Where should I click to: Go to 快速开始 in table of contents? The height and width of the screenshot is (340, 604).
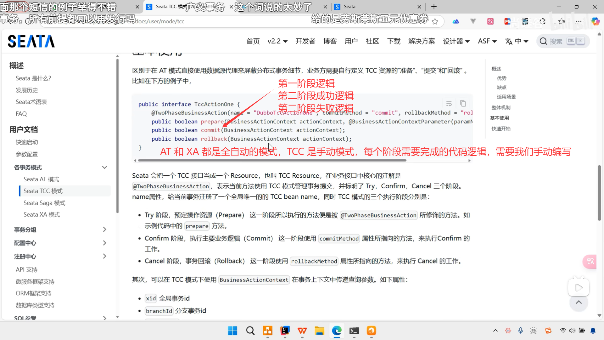coord(501,128)
